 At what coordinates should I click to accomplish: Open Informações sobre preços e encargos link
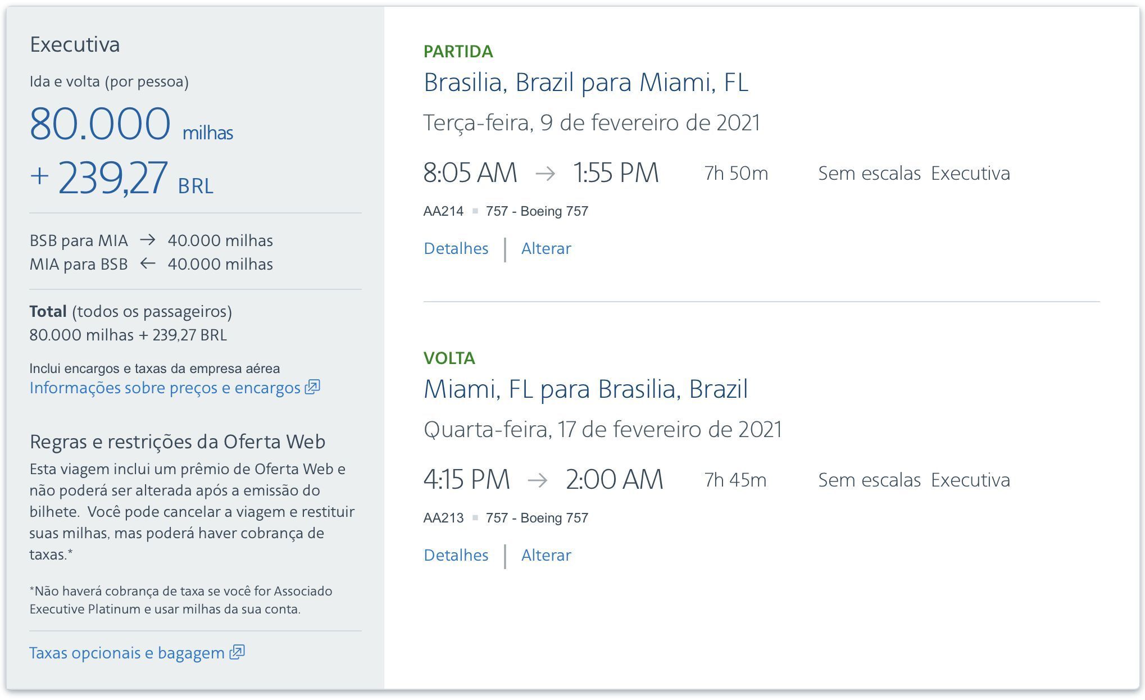pos(165,388)
